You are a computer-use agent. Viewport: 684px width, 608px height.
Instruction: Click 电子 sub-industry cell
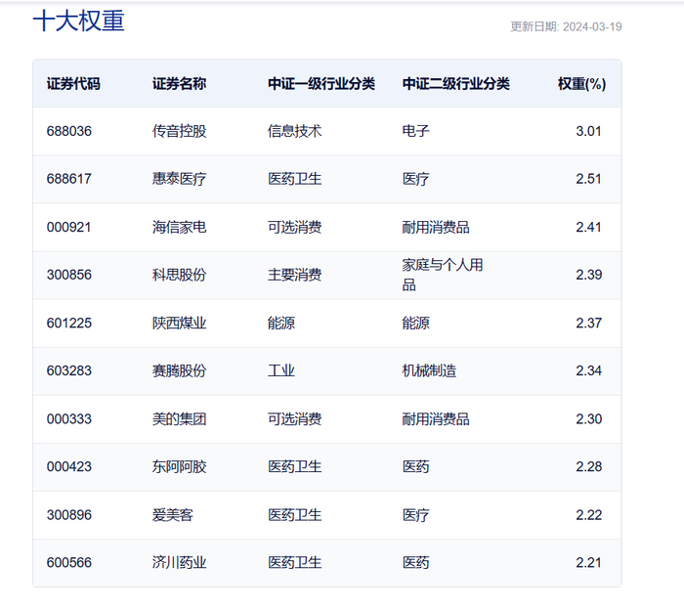click(x=415, y=131)
